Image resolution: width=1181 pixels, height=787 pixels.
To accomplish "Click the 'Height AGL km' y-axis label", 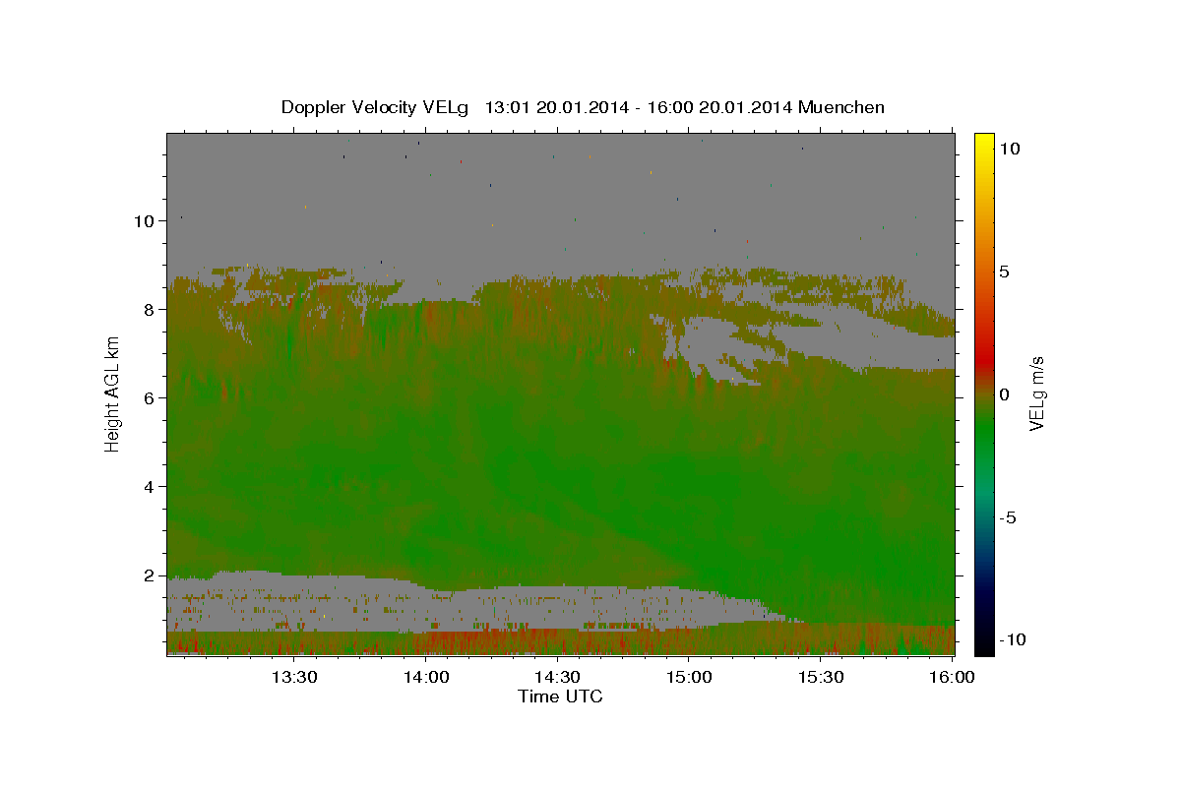I will tap(113, 393).
